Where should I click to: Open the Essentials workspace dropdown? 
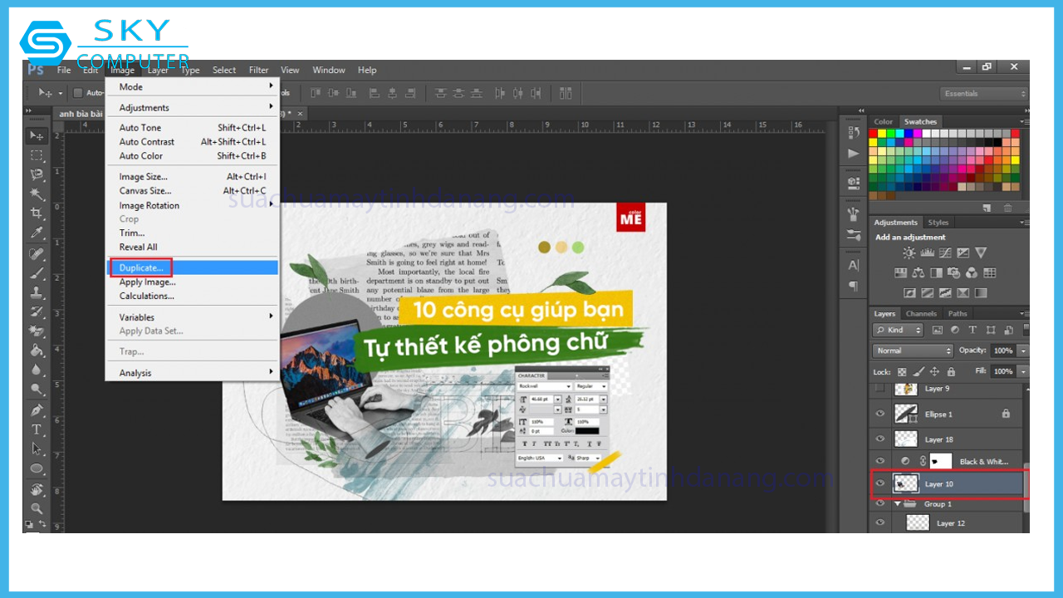coord(984,94)
